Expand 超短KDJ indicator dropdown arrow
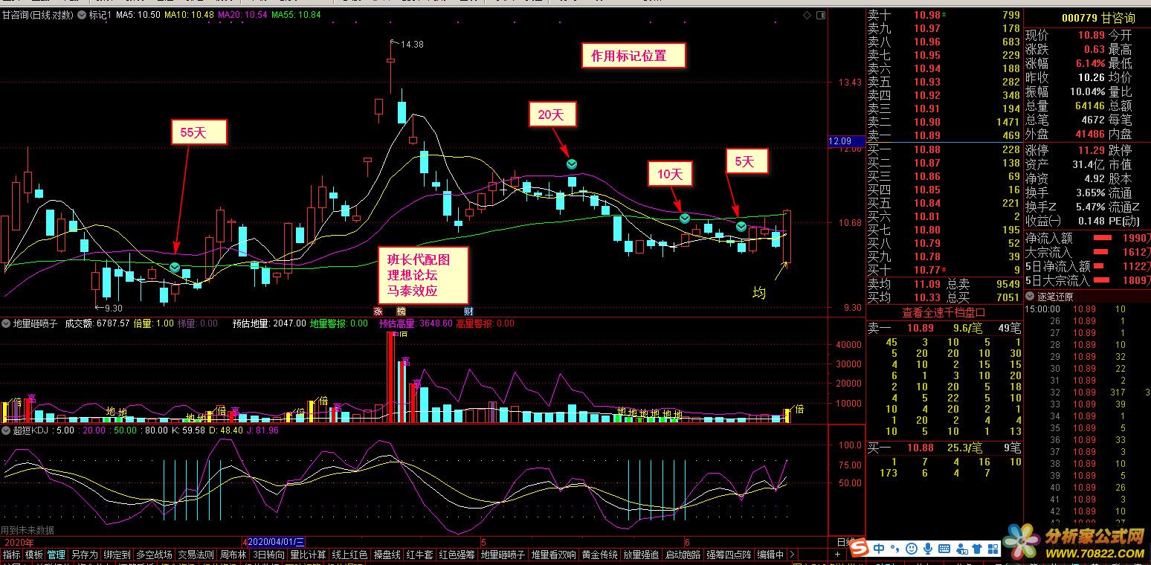The height and width of the screenshot is (565, 1151). [6, 430]
